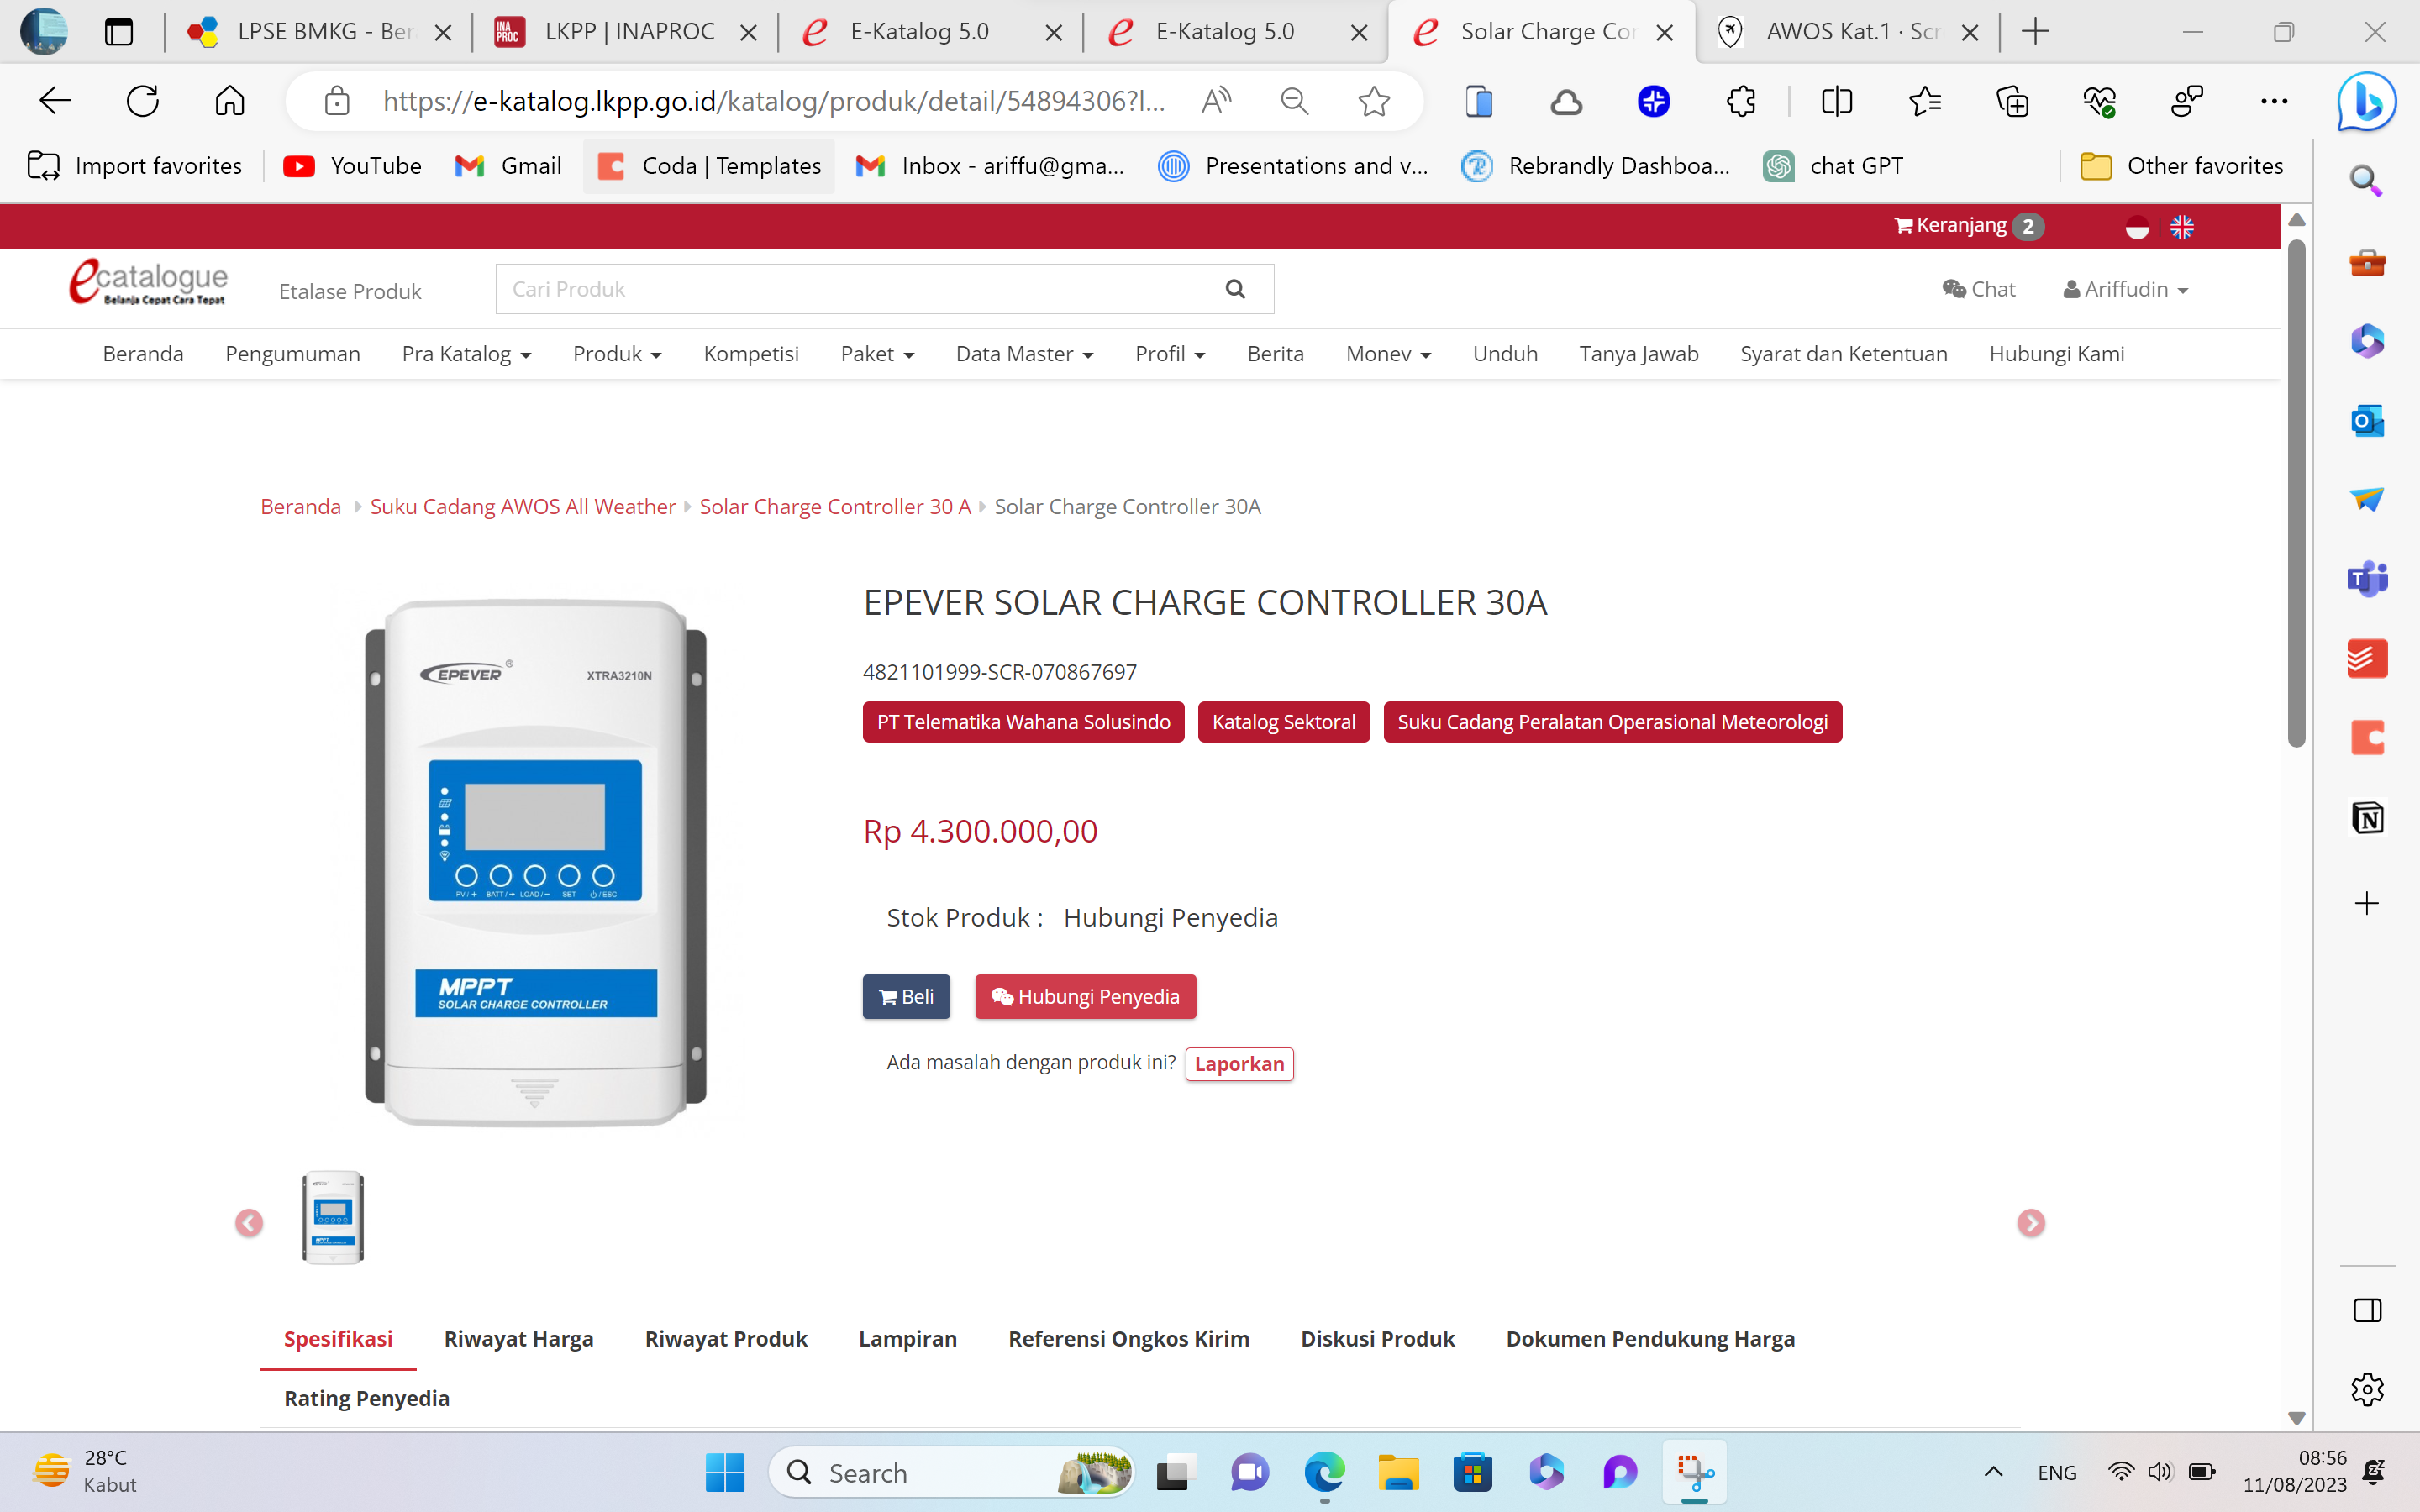
Task: Click PT Telematika Wahana Solusindo tag
Action: click(1023, 722)
